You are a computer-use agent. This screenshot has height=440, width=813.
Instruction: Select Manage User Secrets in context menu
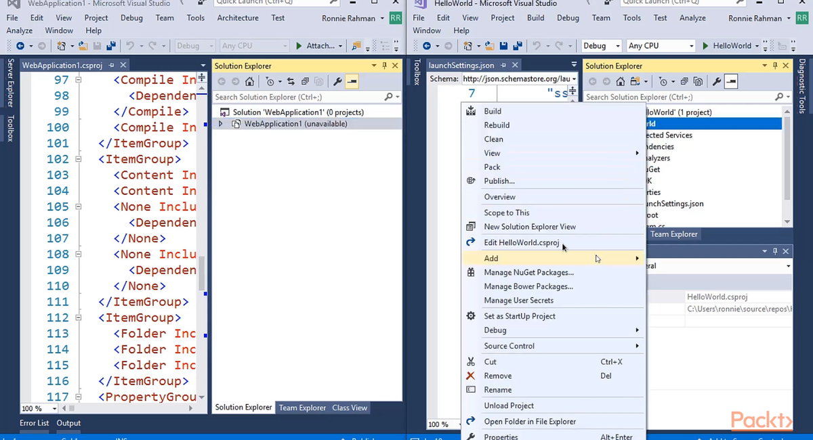[551, 300]
